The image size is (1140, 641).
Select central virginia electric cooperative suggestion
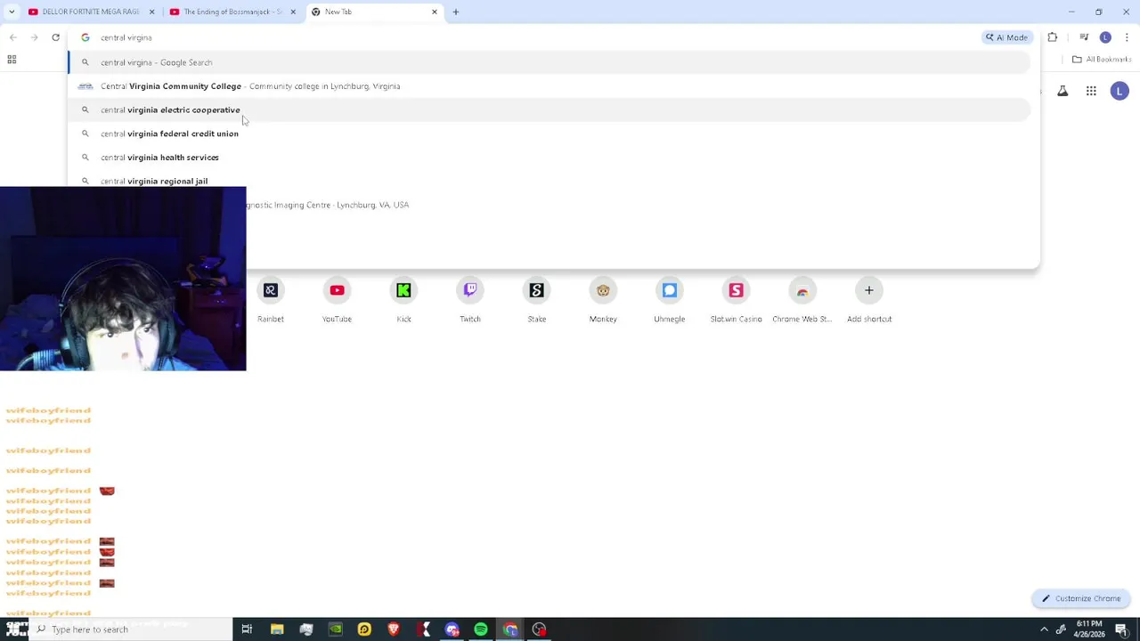point(550,110)
